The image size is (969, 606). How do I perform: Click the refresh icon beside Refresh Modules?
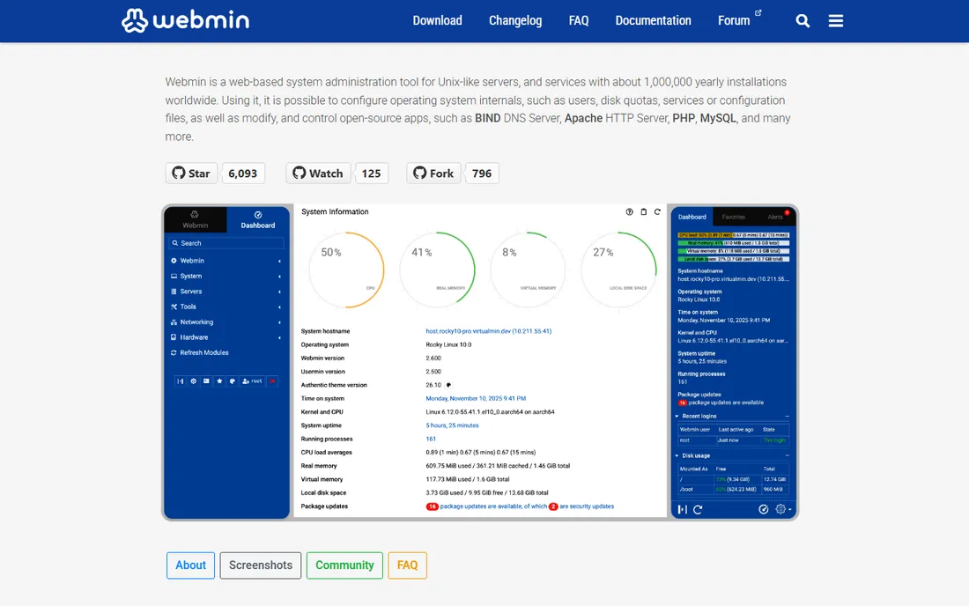(174, 352)
